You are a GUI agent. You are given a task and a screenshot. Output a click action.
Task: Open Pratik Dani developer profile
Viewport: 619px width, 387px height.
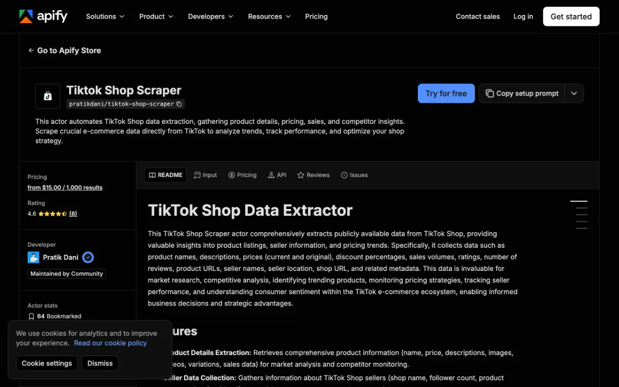click(60, 257)
